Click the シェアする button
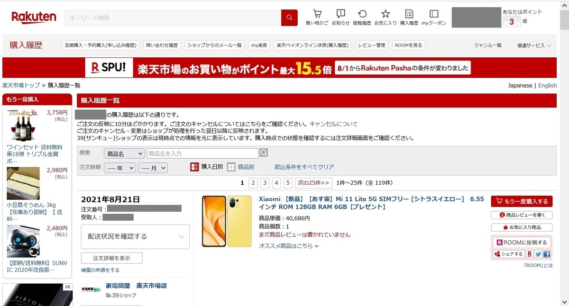The width and height of the screenshot is (569, 306). (509, 254)
